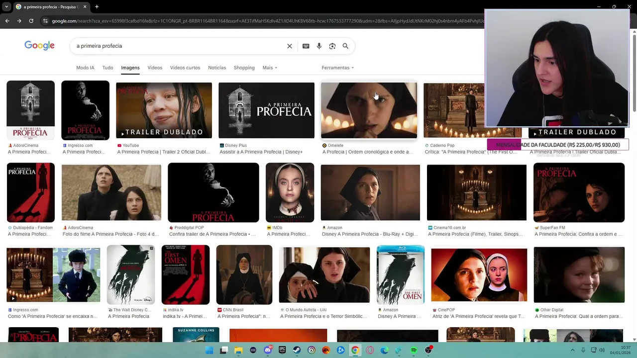Image resolution: width=637 pixels, height=358 pixels.
Task: Open the Ingresso.com black poster thumbnail
Action: pyautogui.click(x=85, y=110)
